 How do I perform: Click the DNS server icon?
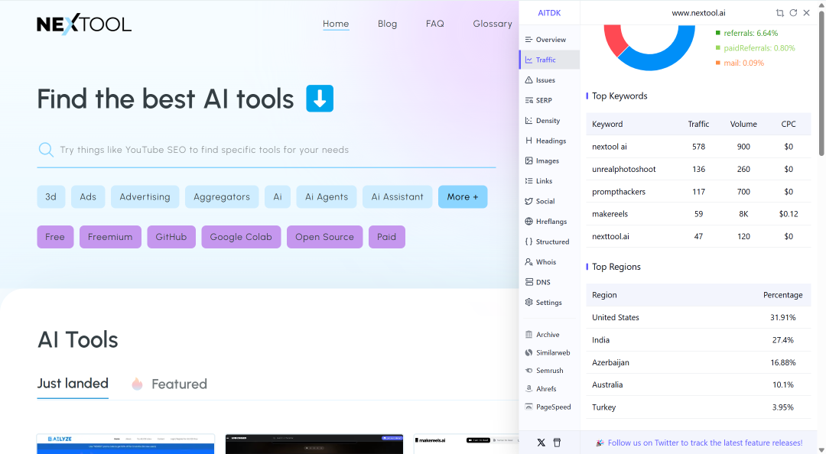[x=529, y=282]
